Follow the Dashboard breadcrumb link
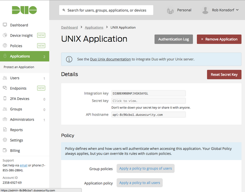 [69, 27]
